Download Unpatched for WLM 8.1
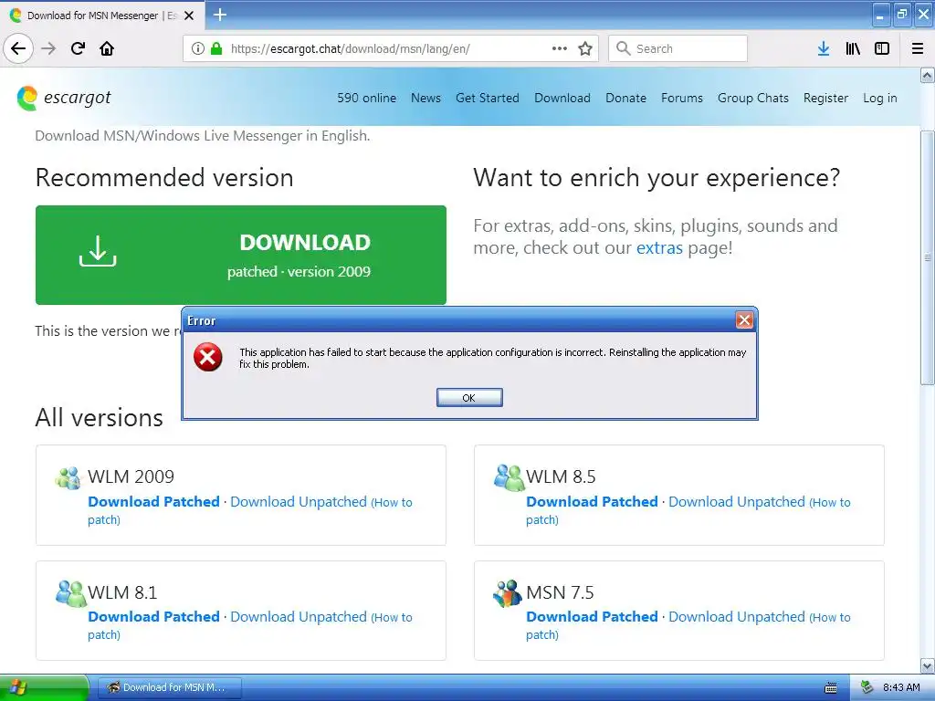The height and width of the screenshot is (701, 935). point(299,616)
